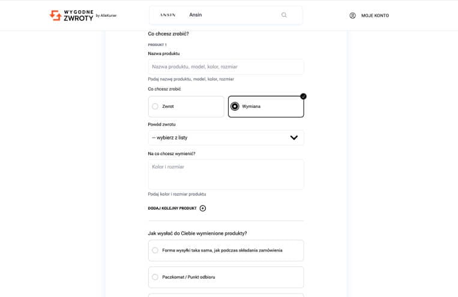This screenshot has height=297, width=458.
Task: Select the Zwrot radio option
Action: click(x=155, y=107)
